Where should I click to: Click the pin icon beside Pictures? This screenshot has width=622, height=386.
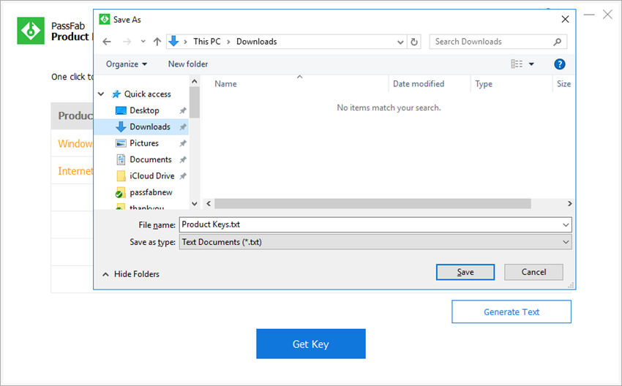point(183,143)
